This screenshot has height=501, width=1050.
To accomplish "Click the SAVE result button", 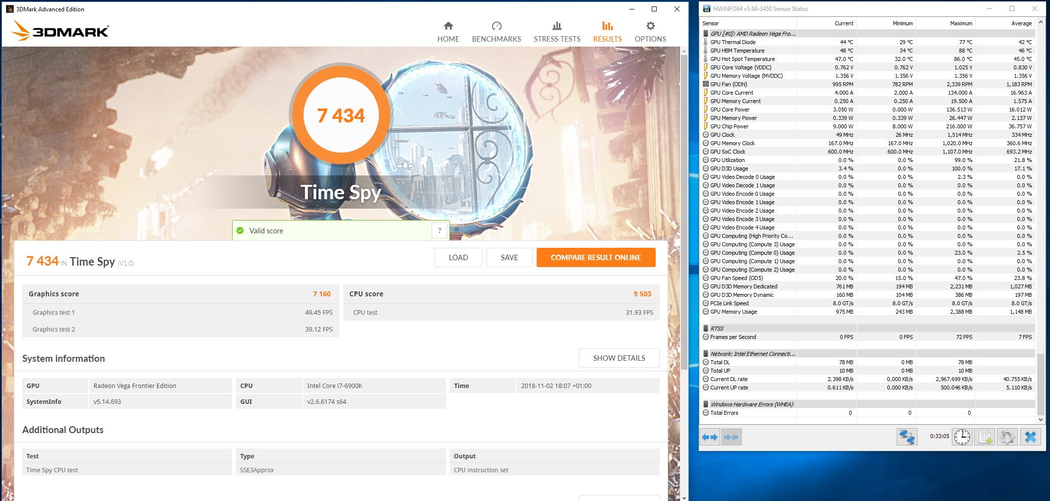I will pyautogui.click(x=509, y=257).
